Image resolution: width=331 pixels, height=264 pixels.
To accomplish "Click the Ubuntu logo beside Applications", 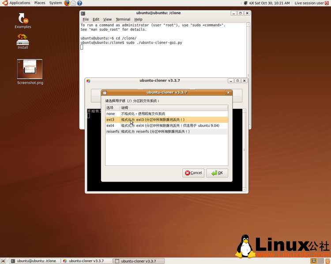I will [5, 3].
